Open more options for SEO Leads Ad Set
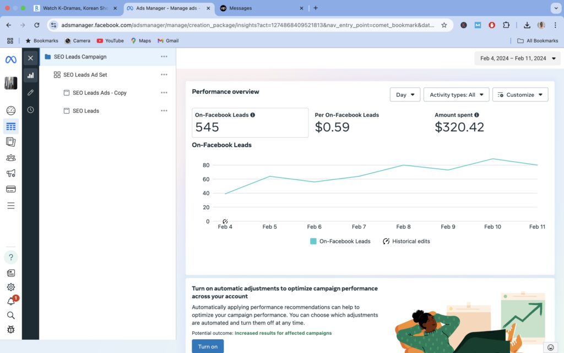 click(x=164, y=74)
